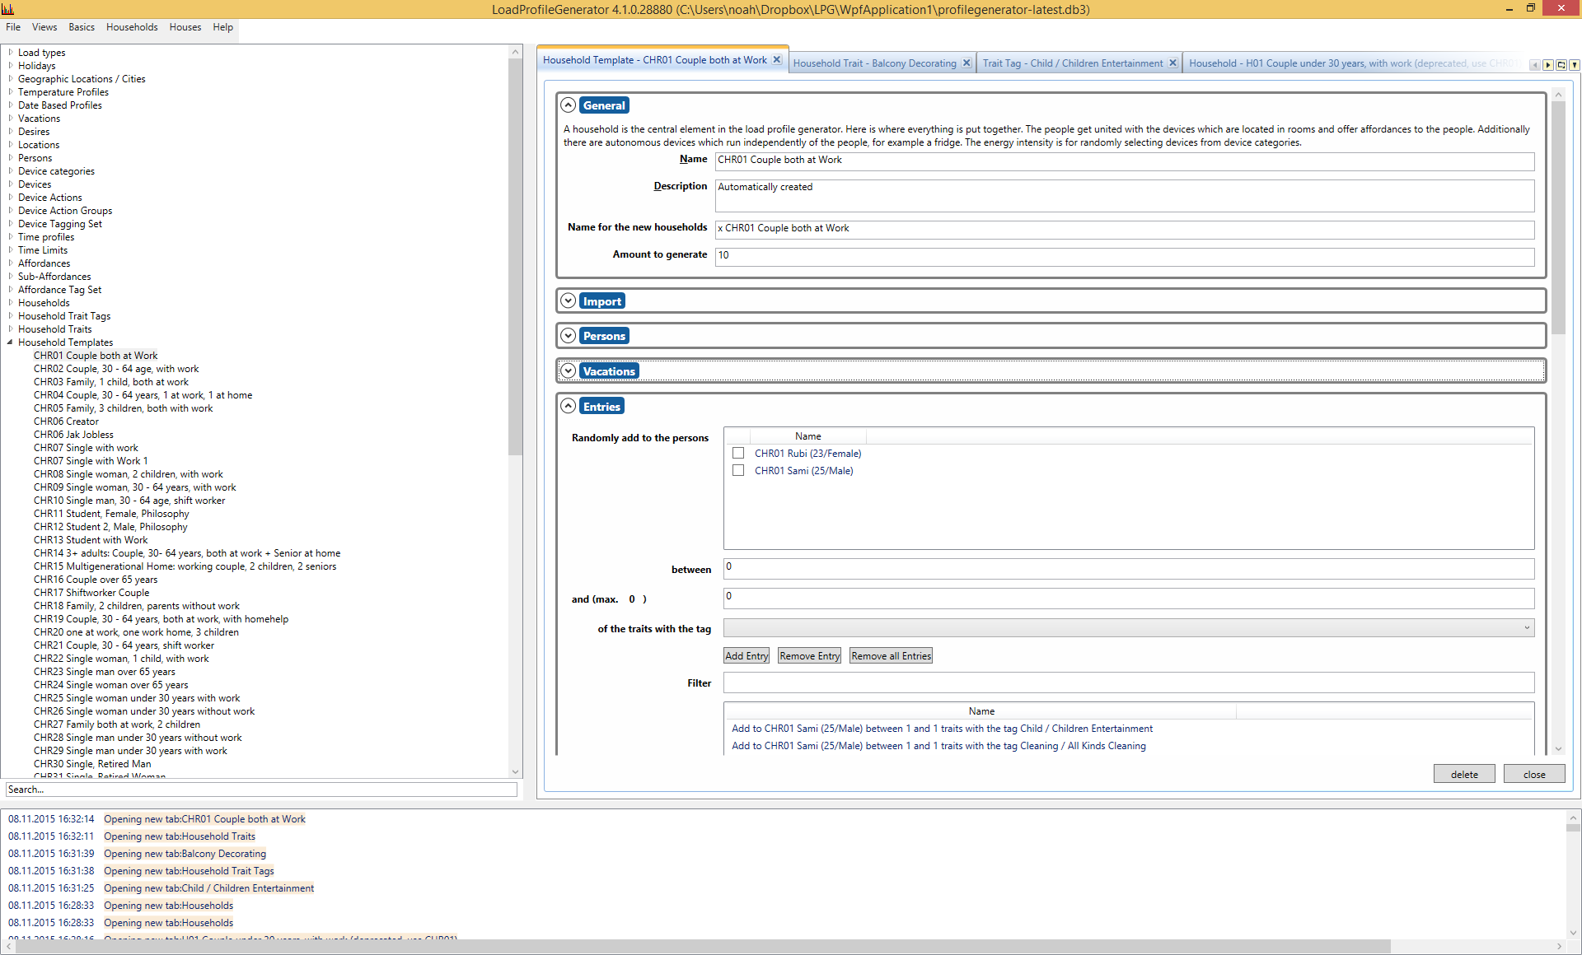Expand the Vacations section
This screenshot has width=1582, height=955.
(x=569, y=371)
